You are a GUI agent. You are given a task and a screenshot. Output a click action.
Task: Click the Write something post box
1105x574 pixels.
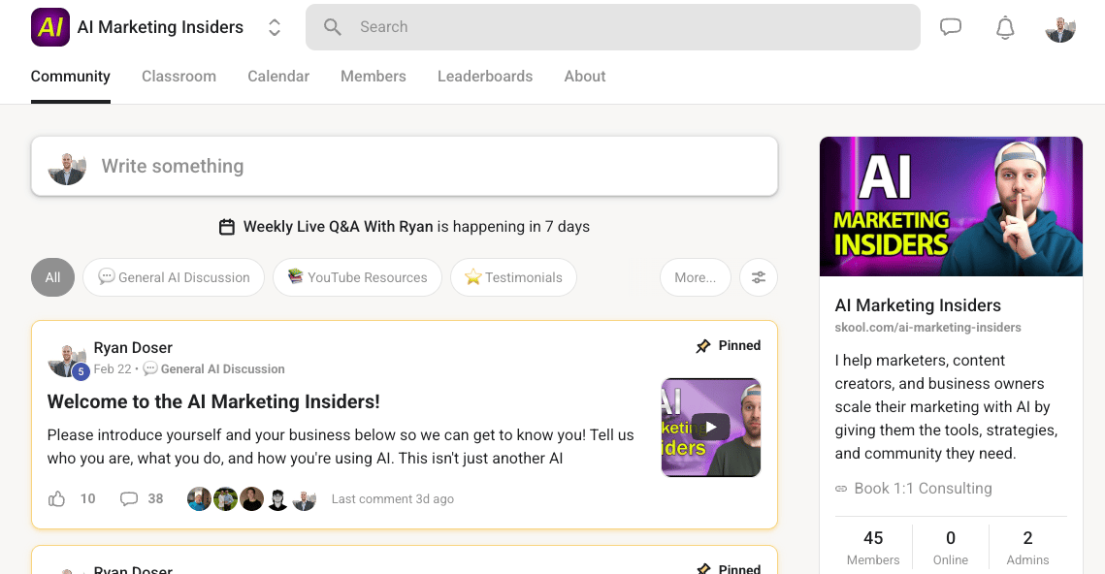click(x=405, y=166)
